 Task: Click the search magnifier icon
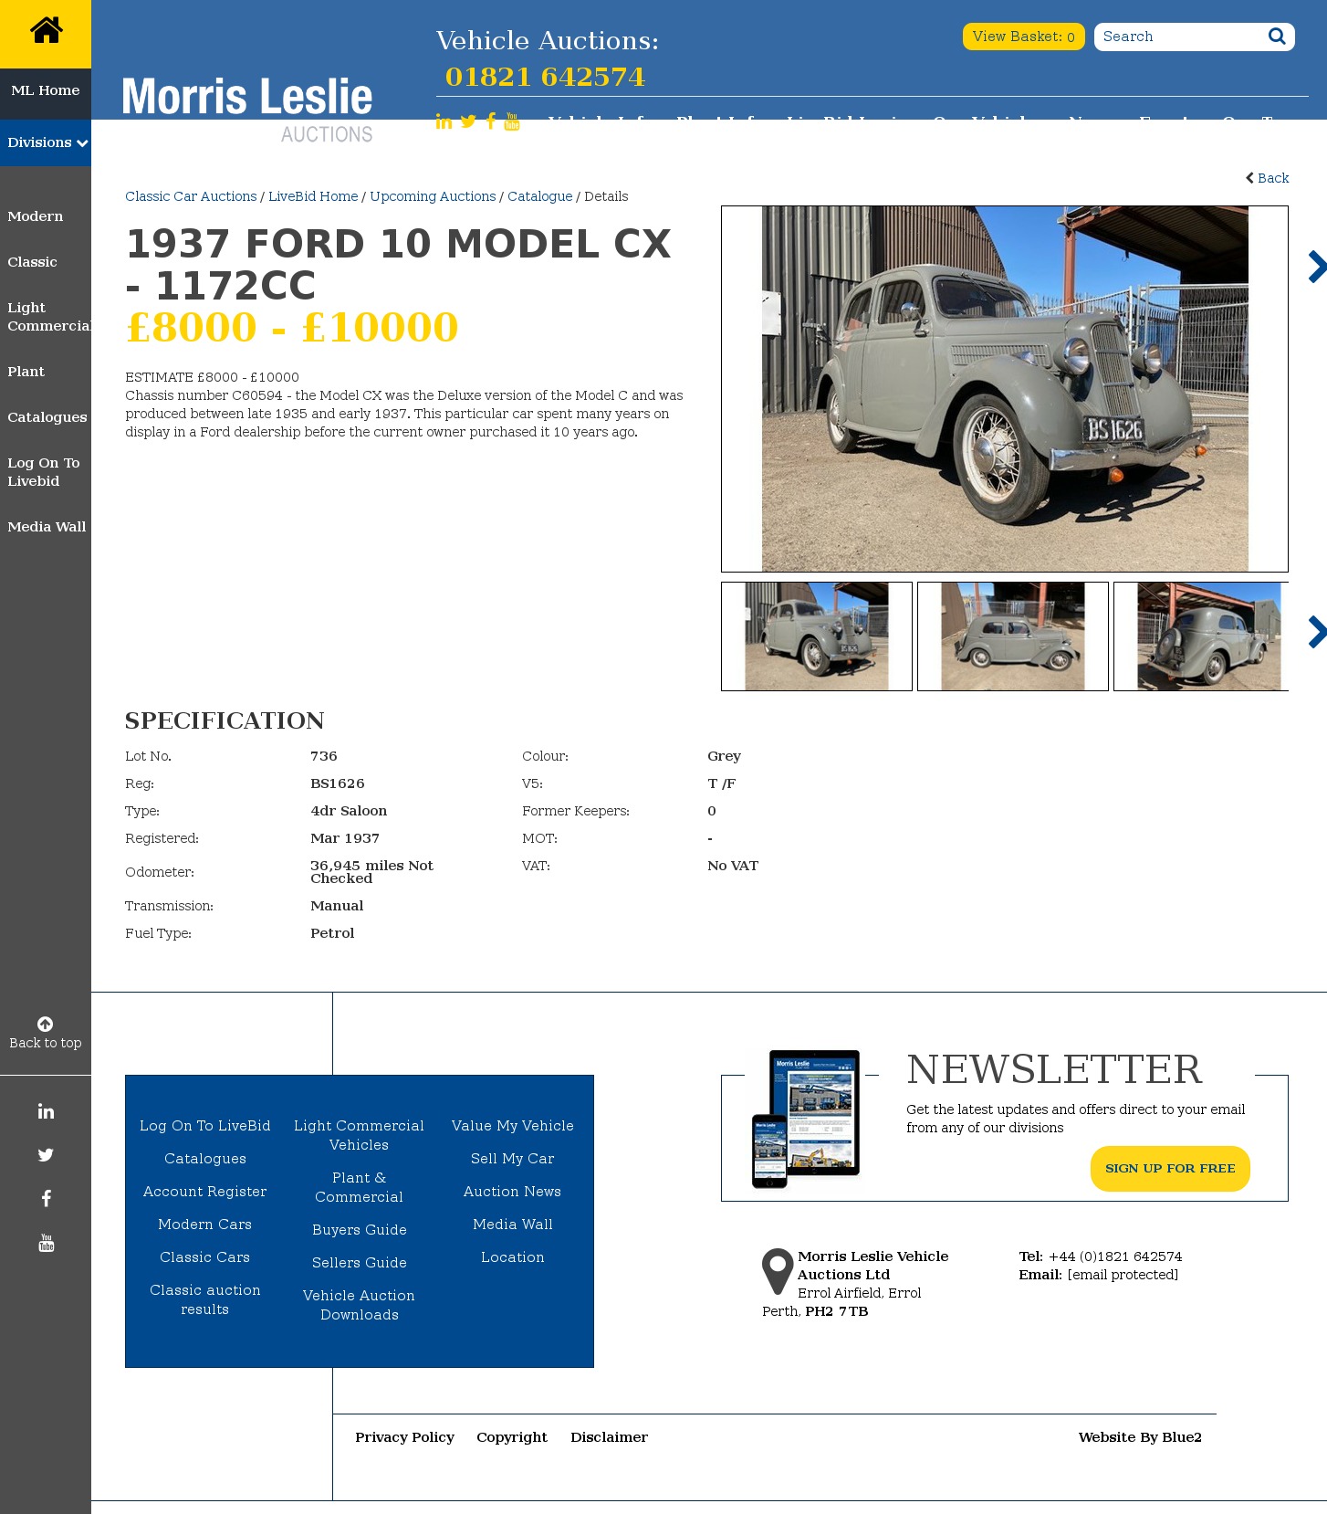tap(1277, 37)
